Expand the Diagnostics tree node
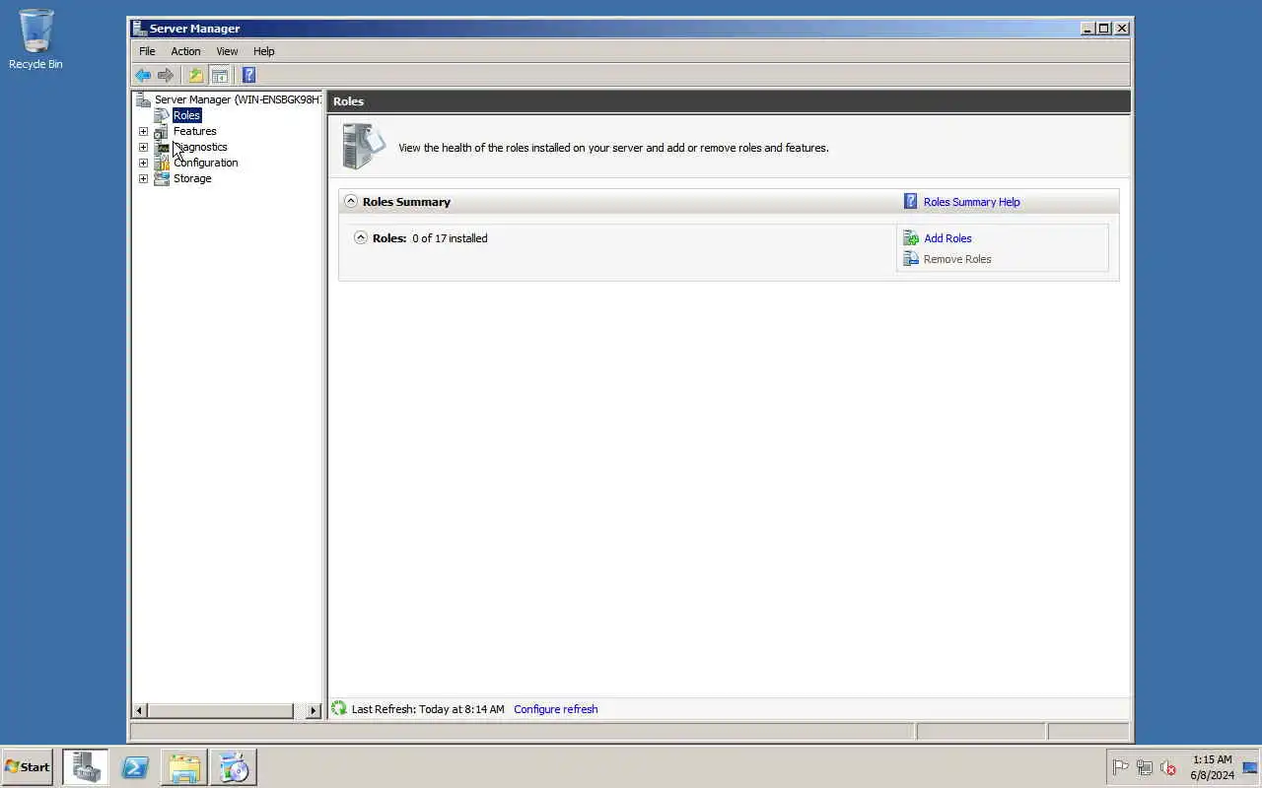The height and width of the screenshot is (788, 1262). pyautogui.click(x=143, y=147)
